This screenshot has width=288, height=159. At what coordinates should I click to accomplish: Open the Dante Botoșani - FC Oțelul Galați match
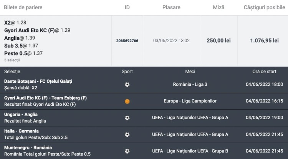pos(38,81)
